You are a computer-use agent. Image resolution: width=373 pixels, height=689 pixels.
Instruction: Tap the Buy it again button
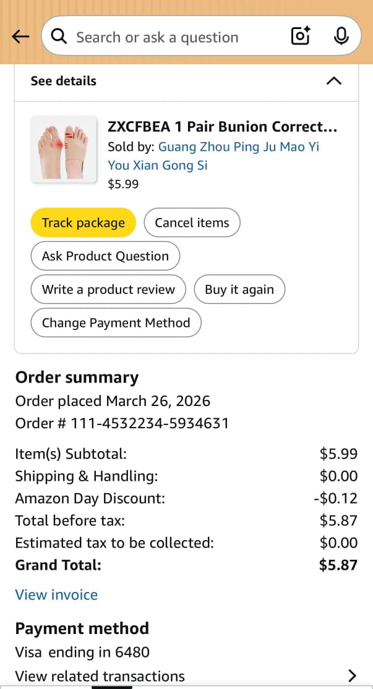[x=239, y=290]
